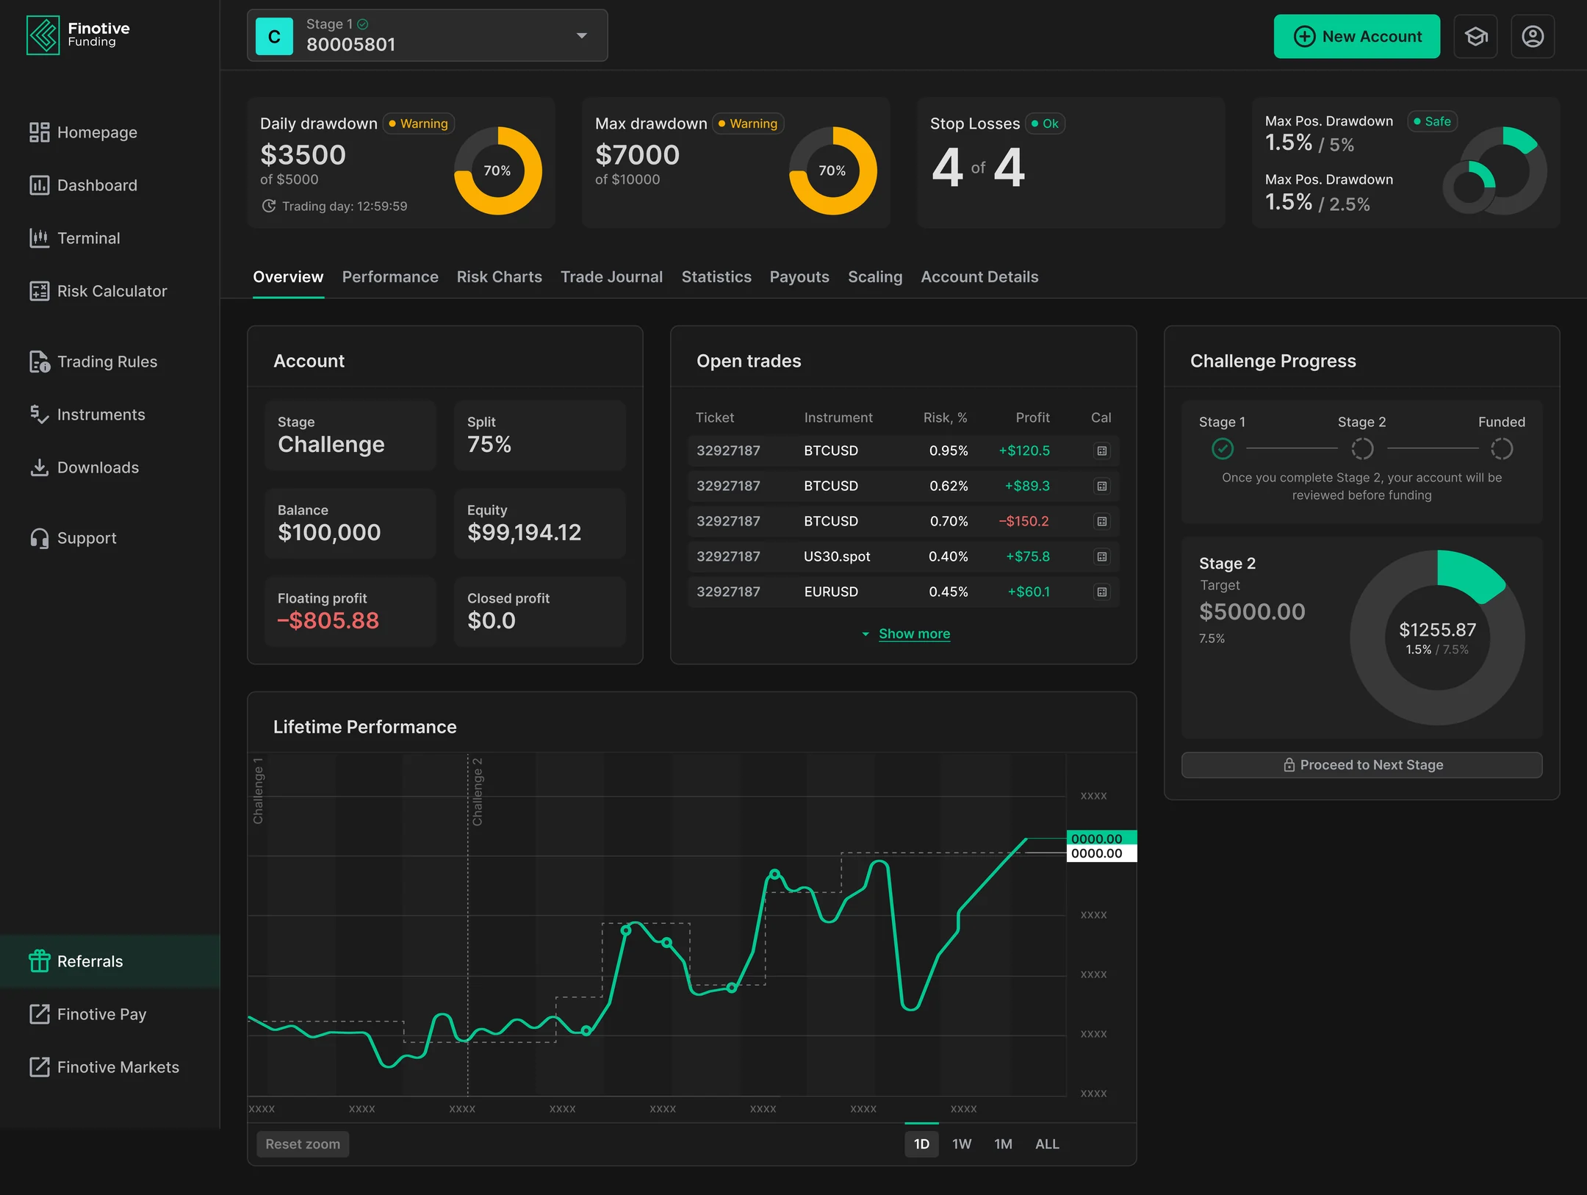Image resolution: width=1587 pixels, height=1195 pixels.
Task: Click Proceed to Next Stage button
Action: pos(1362,765)
